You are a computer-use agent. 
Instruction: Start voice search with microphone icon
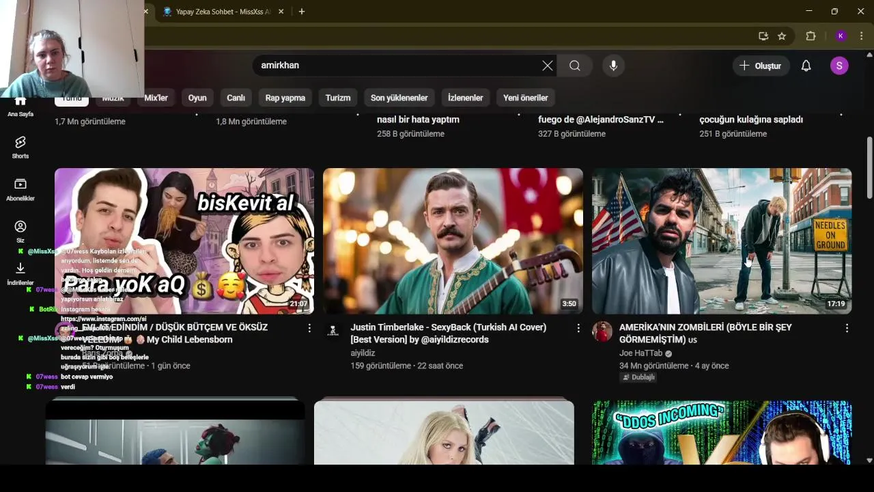[x=613, y=66]
